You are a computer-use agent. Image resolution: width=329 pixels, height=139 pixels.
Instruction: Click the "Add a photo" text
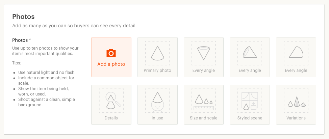point(111,64)
